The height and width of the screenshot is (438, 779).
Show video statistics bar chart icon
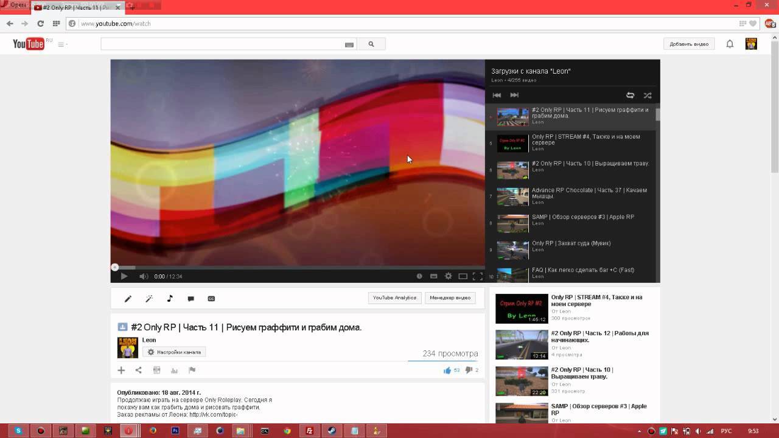click(x=174, y=370)
